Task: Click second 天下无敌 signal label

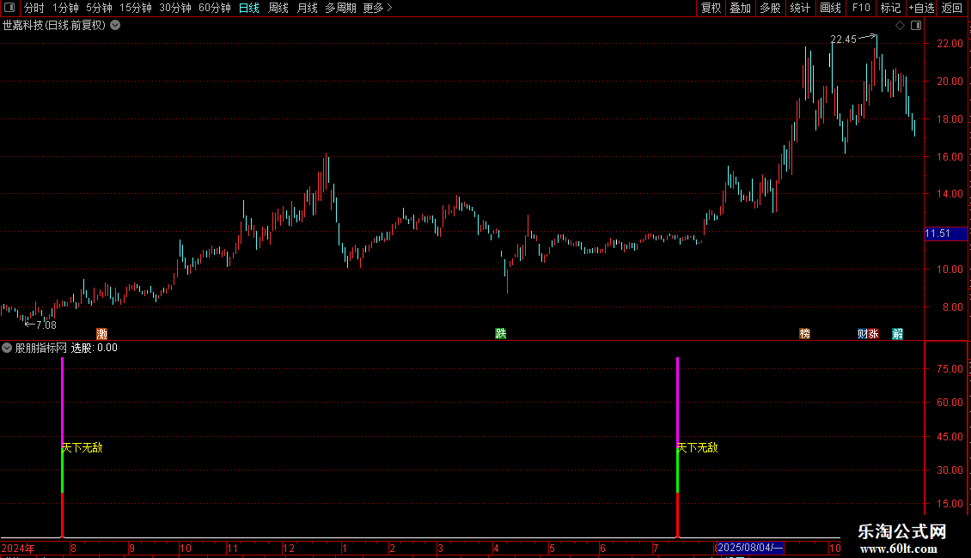Action: [697, 448]
